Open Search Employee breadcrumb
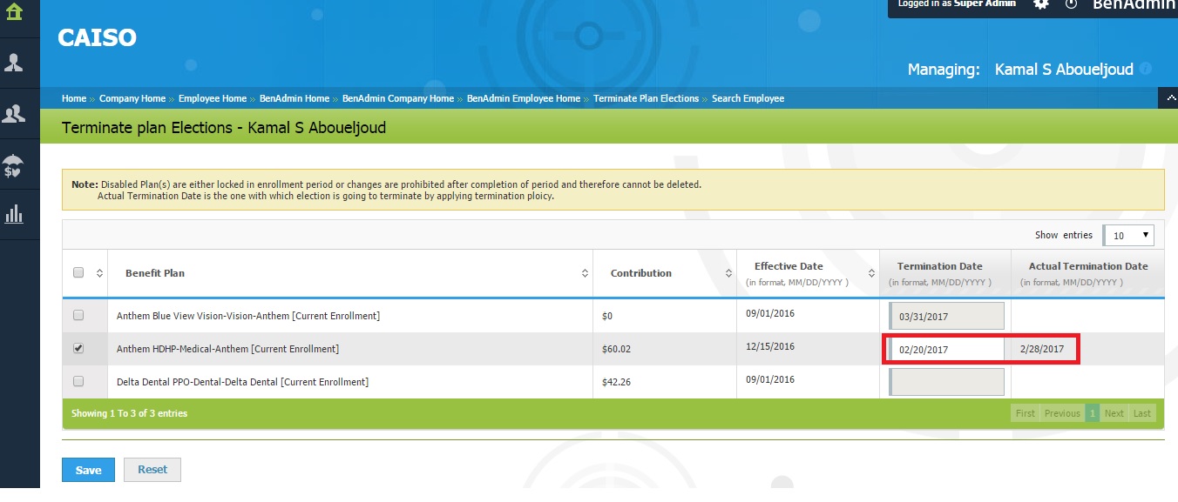 click(748, 98)
